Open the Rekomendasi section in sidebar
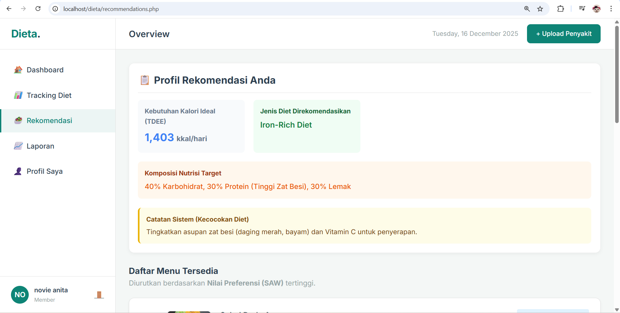This screenshot has width=620, height=313. tap(49, 120)
